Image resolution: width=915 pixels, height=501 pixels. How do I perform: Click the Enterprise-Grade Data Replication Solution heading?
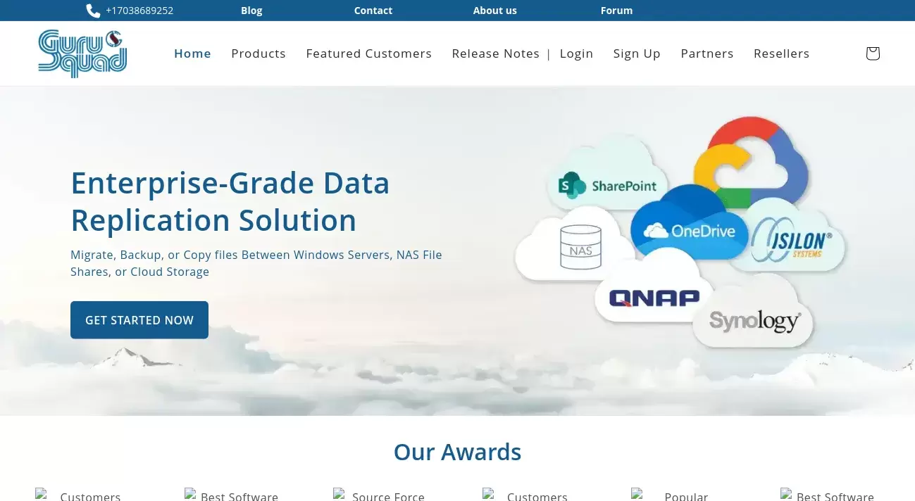pyautogui.click(x=230, y=202)
